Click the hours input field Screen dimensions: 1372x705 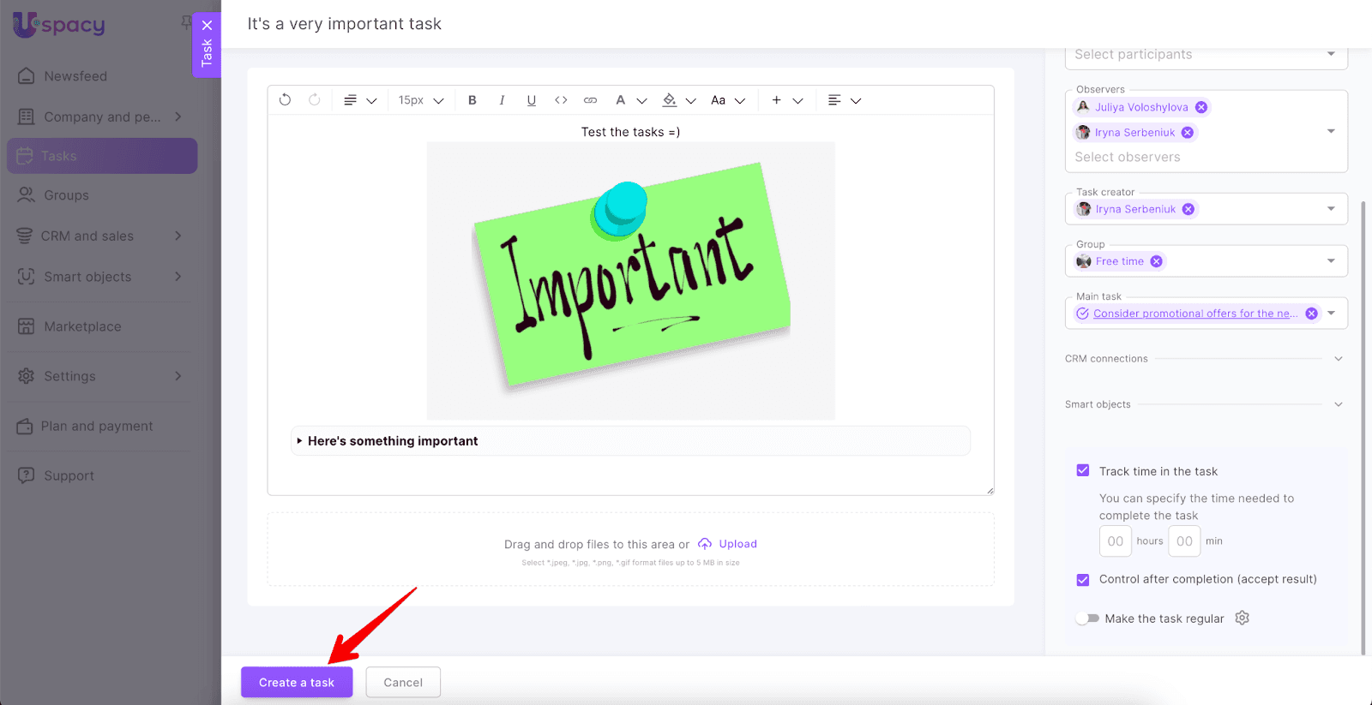[x=1115, y=541]
